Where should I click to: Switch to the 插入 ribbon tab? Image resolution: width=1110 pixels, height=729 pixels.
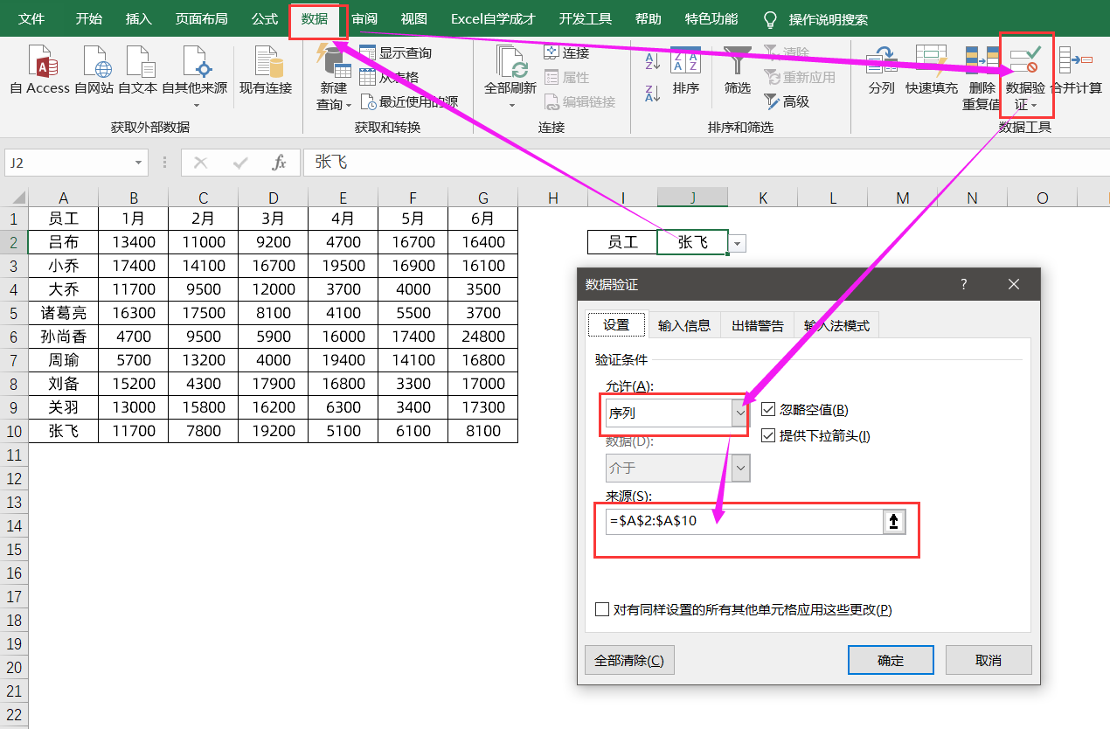coord(138,19)
